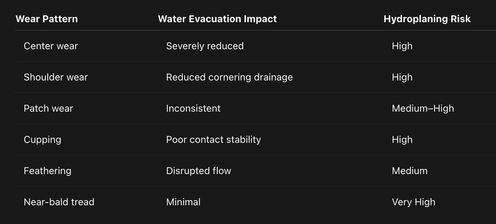Screen dimensions: 496x224
Task: Select Poor contact stability text
Action: [213, 139]
